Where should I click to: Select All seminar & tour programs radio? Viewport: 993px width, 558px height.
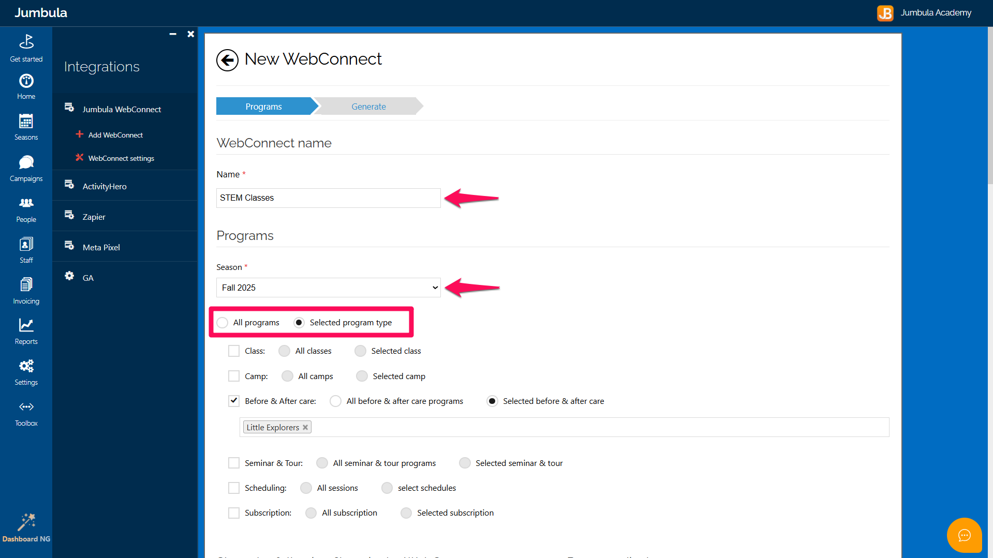pos(322,463)
